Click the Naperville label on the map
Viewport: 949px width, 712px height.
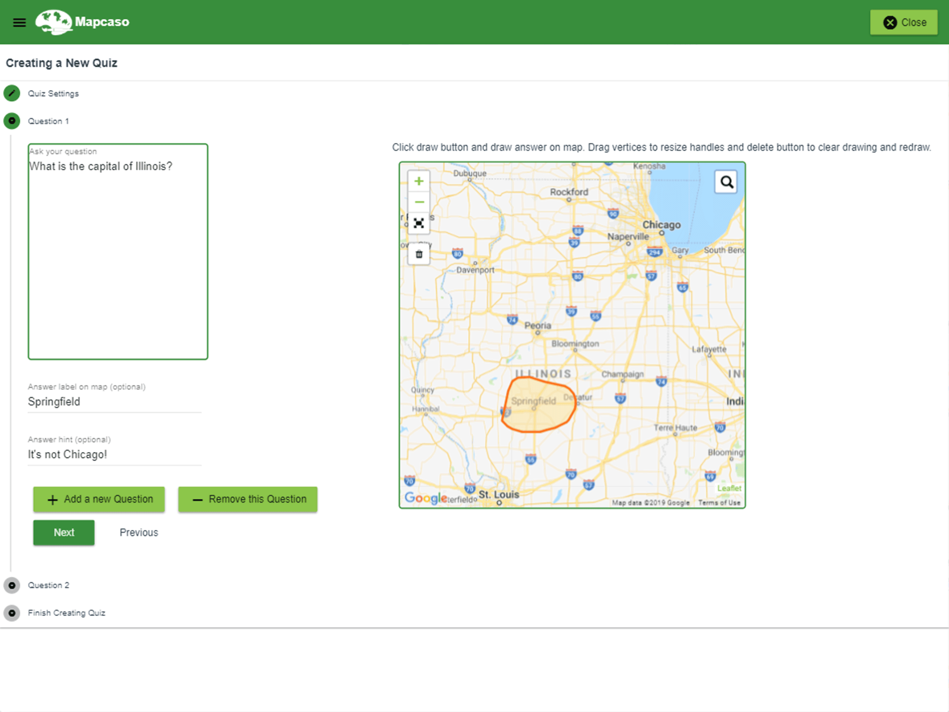(628, 237)
